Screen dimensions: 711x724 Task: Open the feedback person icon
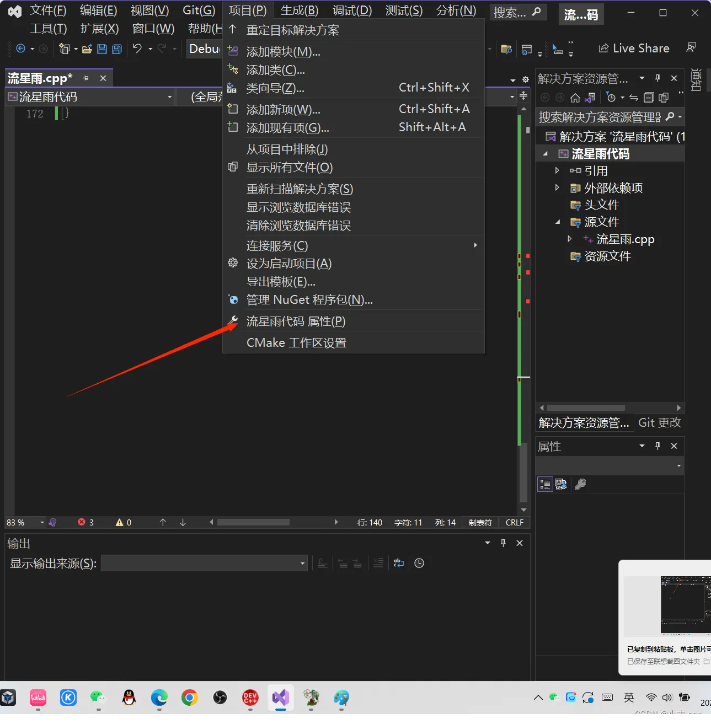pos(691,48)
